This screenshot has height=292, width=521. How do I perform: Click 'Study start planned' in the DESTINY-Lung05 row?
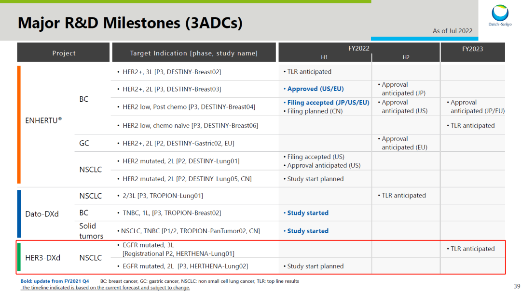coord(315,179)
